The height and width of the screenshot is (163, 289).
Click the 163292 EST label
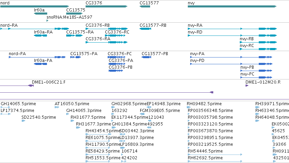[x=120, y=111]
